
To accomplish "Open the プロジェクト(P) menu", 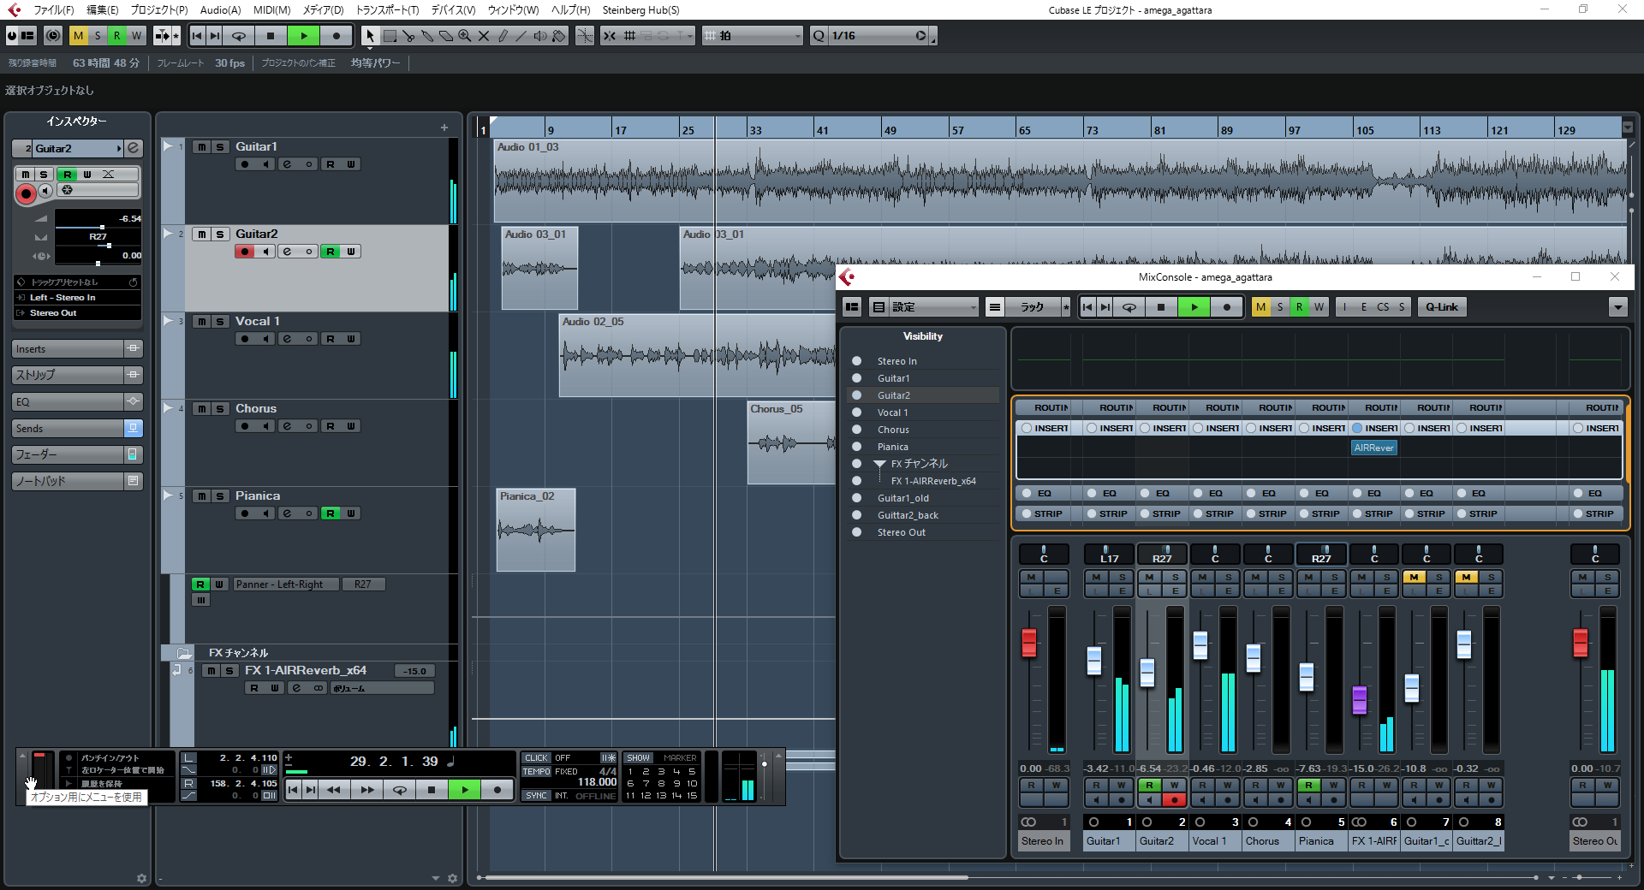I will coord(159,10).
